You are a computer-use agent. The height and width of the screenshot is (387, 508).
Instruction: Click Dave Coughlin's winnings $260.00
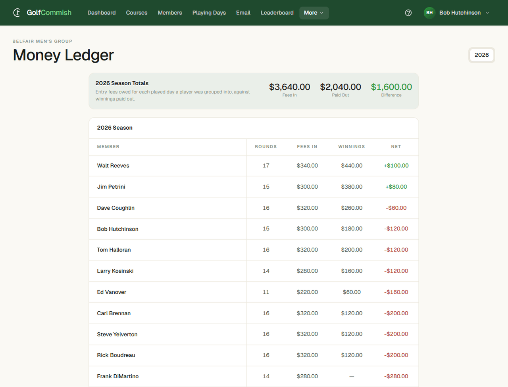pos(352,208)
